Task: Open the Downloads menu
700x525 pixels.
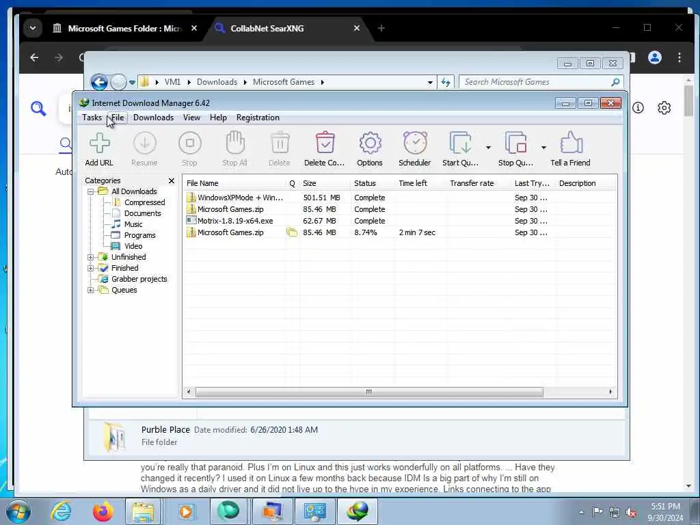Action: 153,118
